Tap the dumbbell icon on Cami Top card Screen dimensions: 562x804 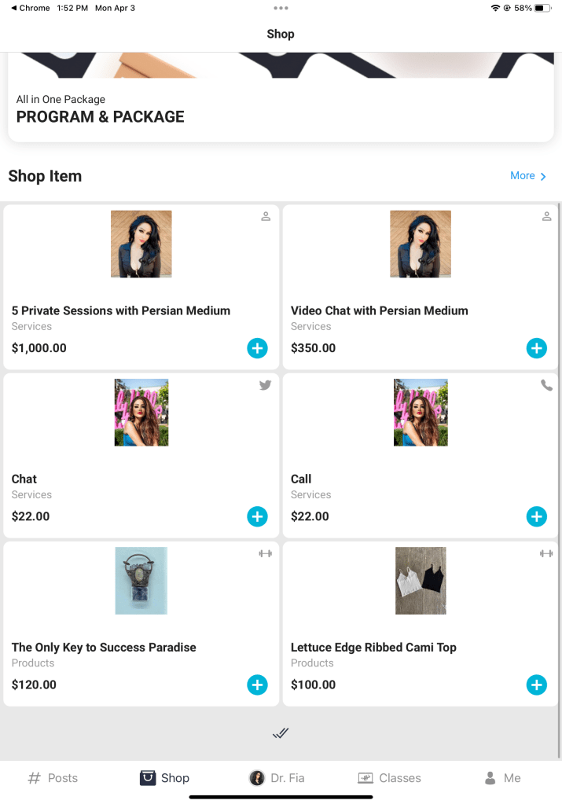tap(546, 553)
